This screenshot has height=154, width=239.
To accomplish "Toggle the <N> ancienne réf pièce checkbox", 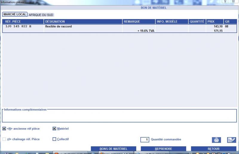I will point(4,129).
